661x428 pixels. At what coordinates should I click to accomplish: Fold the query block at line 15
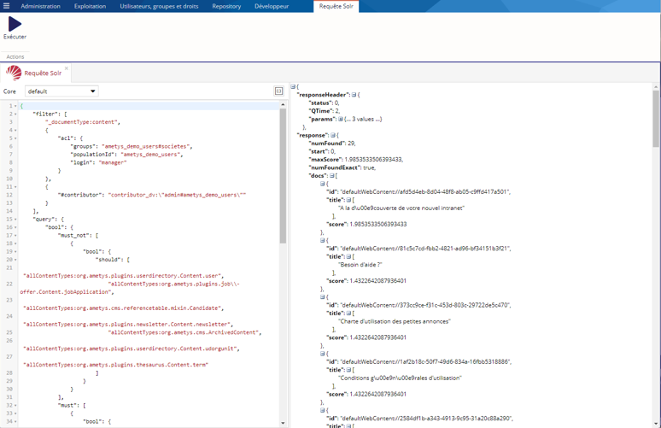15,220
